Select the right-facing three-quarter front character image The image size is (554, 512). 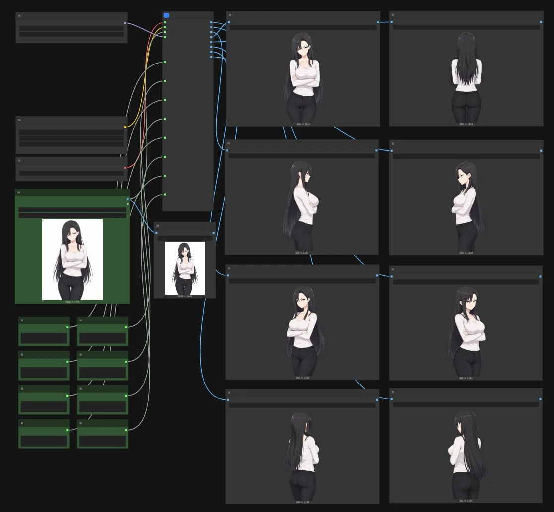click(x=466, y=331)
